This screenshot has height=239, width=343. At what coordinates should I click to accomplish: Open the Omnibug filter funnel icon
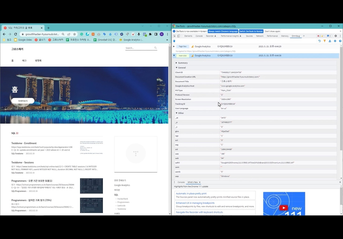pyautogui.click(x=325, y=41)
